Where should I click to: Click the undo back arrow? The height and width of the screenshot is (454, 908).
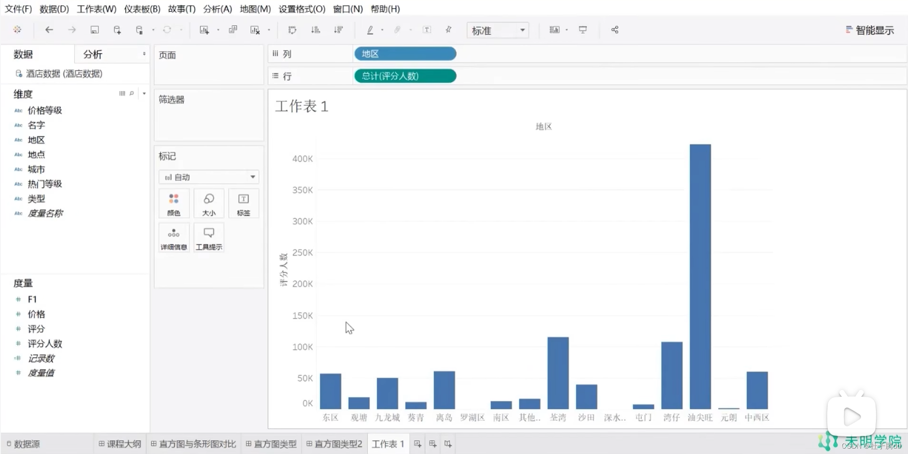[x=49, y=30]
